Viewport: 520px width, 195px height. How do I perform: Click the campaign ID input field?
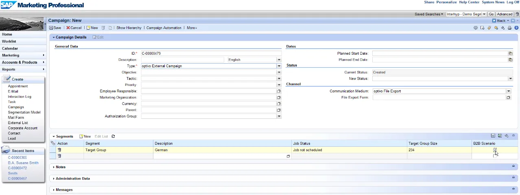[211, 53]
